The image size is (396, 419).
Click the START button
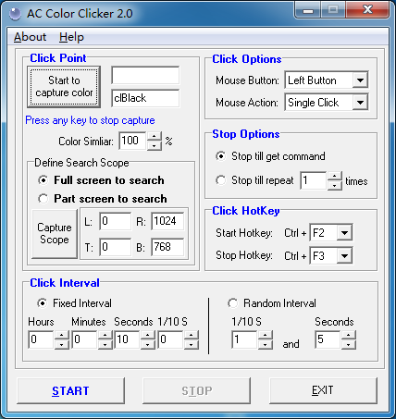click(x=70, y=390)
